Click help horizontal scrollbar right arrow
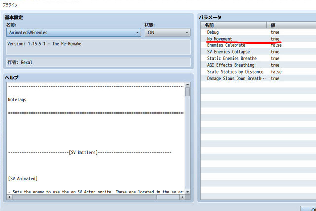 (x=182, y=197)
